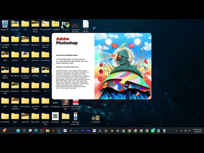Screen dimensions: 204x153
Task: Select the DVN LUT folder
Action: tap(15, 56)
